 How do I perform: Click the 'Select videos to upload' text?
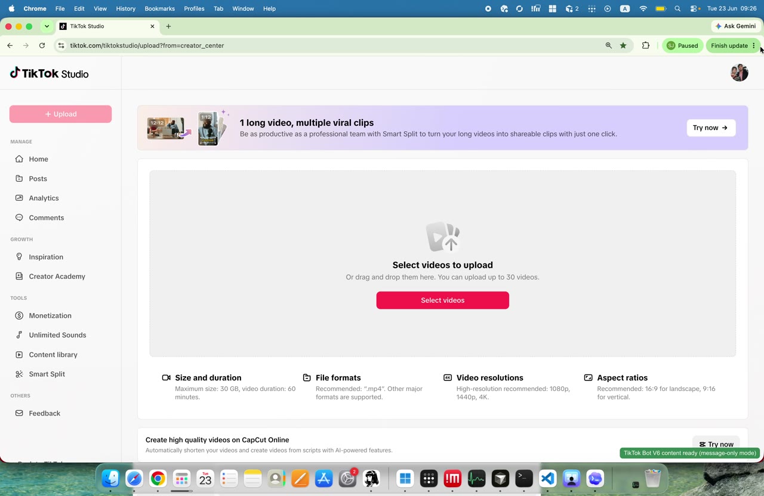(442, 265)
